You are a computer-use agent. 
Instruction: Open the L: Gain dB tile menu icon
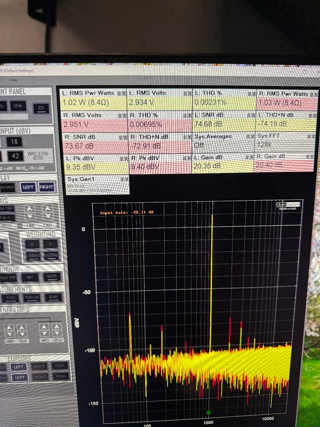click(x=247, y=157)
